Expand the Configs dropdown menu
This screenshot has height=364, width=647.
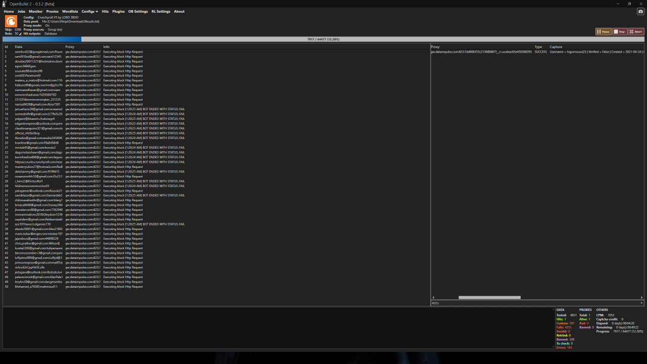tap(90, 11)
